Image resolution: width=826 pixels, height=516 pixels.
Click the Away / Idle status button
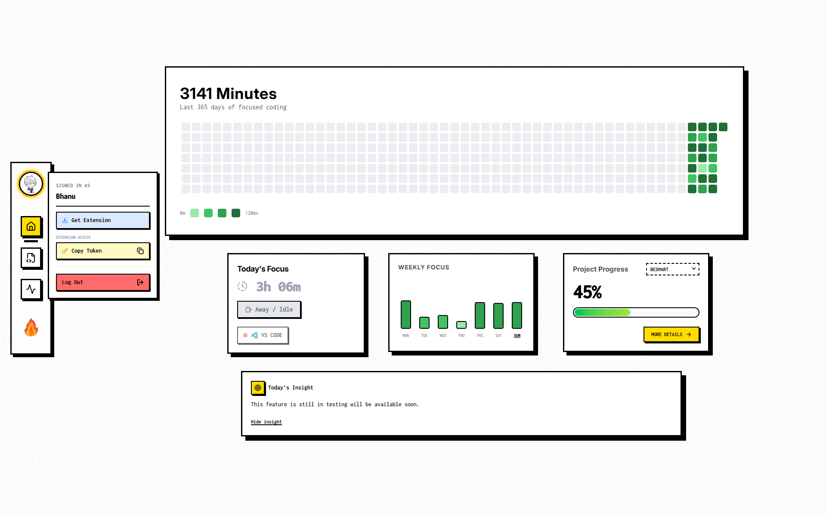(x=269, y=309)
